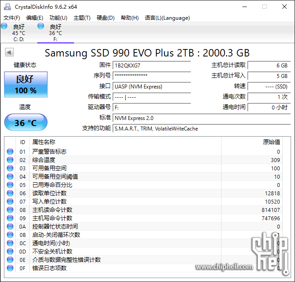Click the status orb for ID 08 主机读命令计数
The image size is (295, 282).
coord(10,210)
